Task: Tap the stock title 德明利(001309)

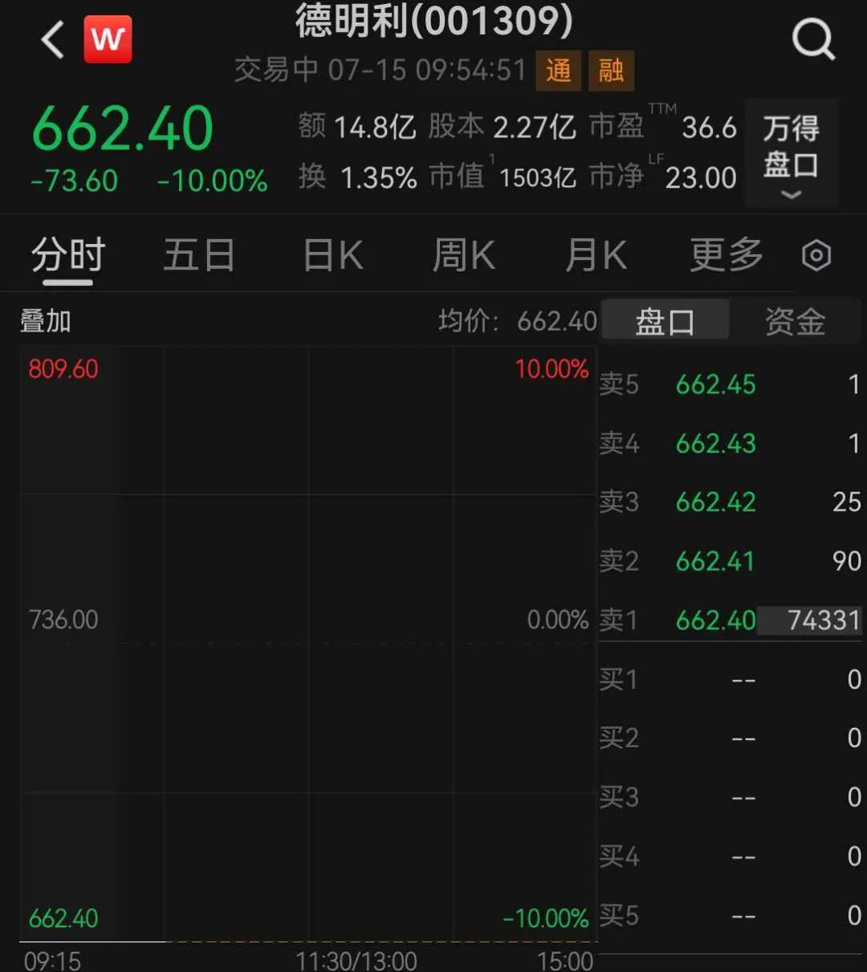Action: (434, 20)
